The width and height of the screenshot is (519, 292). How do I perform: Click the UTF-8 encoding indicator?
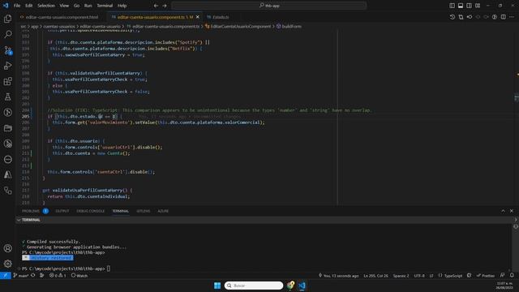pyautogui.click(x=419, y=276)
